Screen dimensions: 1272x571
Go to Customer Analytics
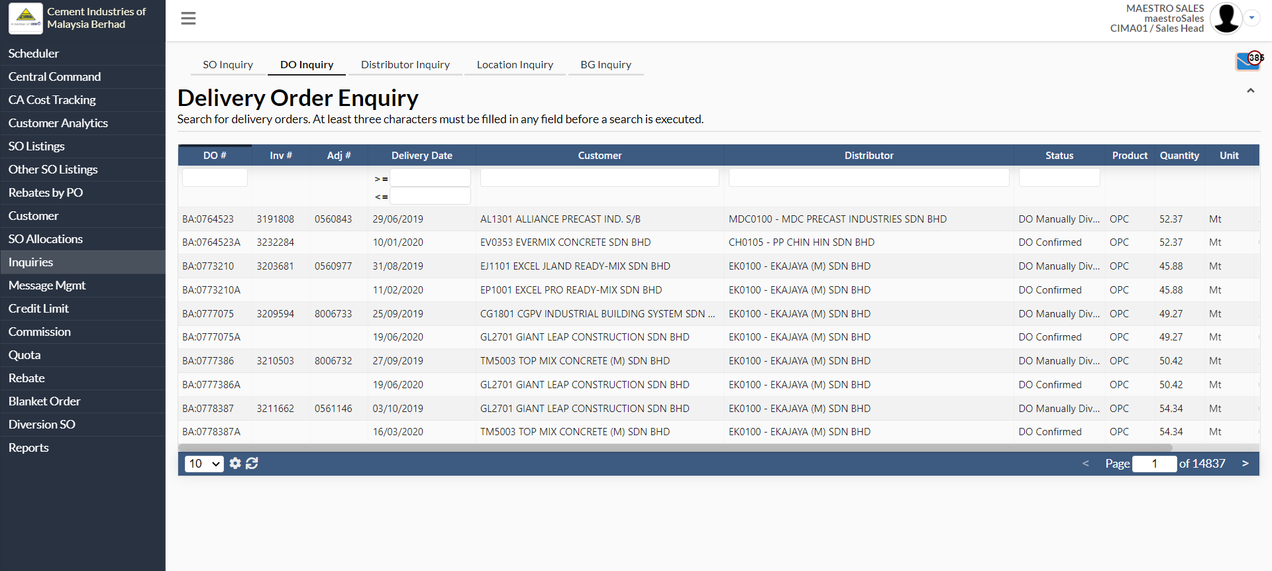[x=83, y=123]
